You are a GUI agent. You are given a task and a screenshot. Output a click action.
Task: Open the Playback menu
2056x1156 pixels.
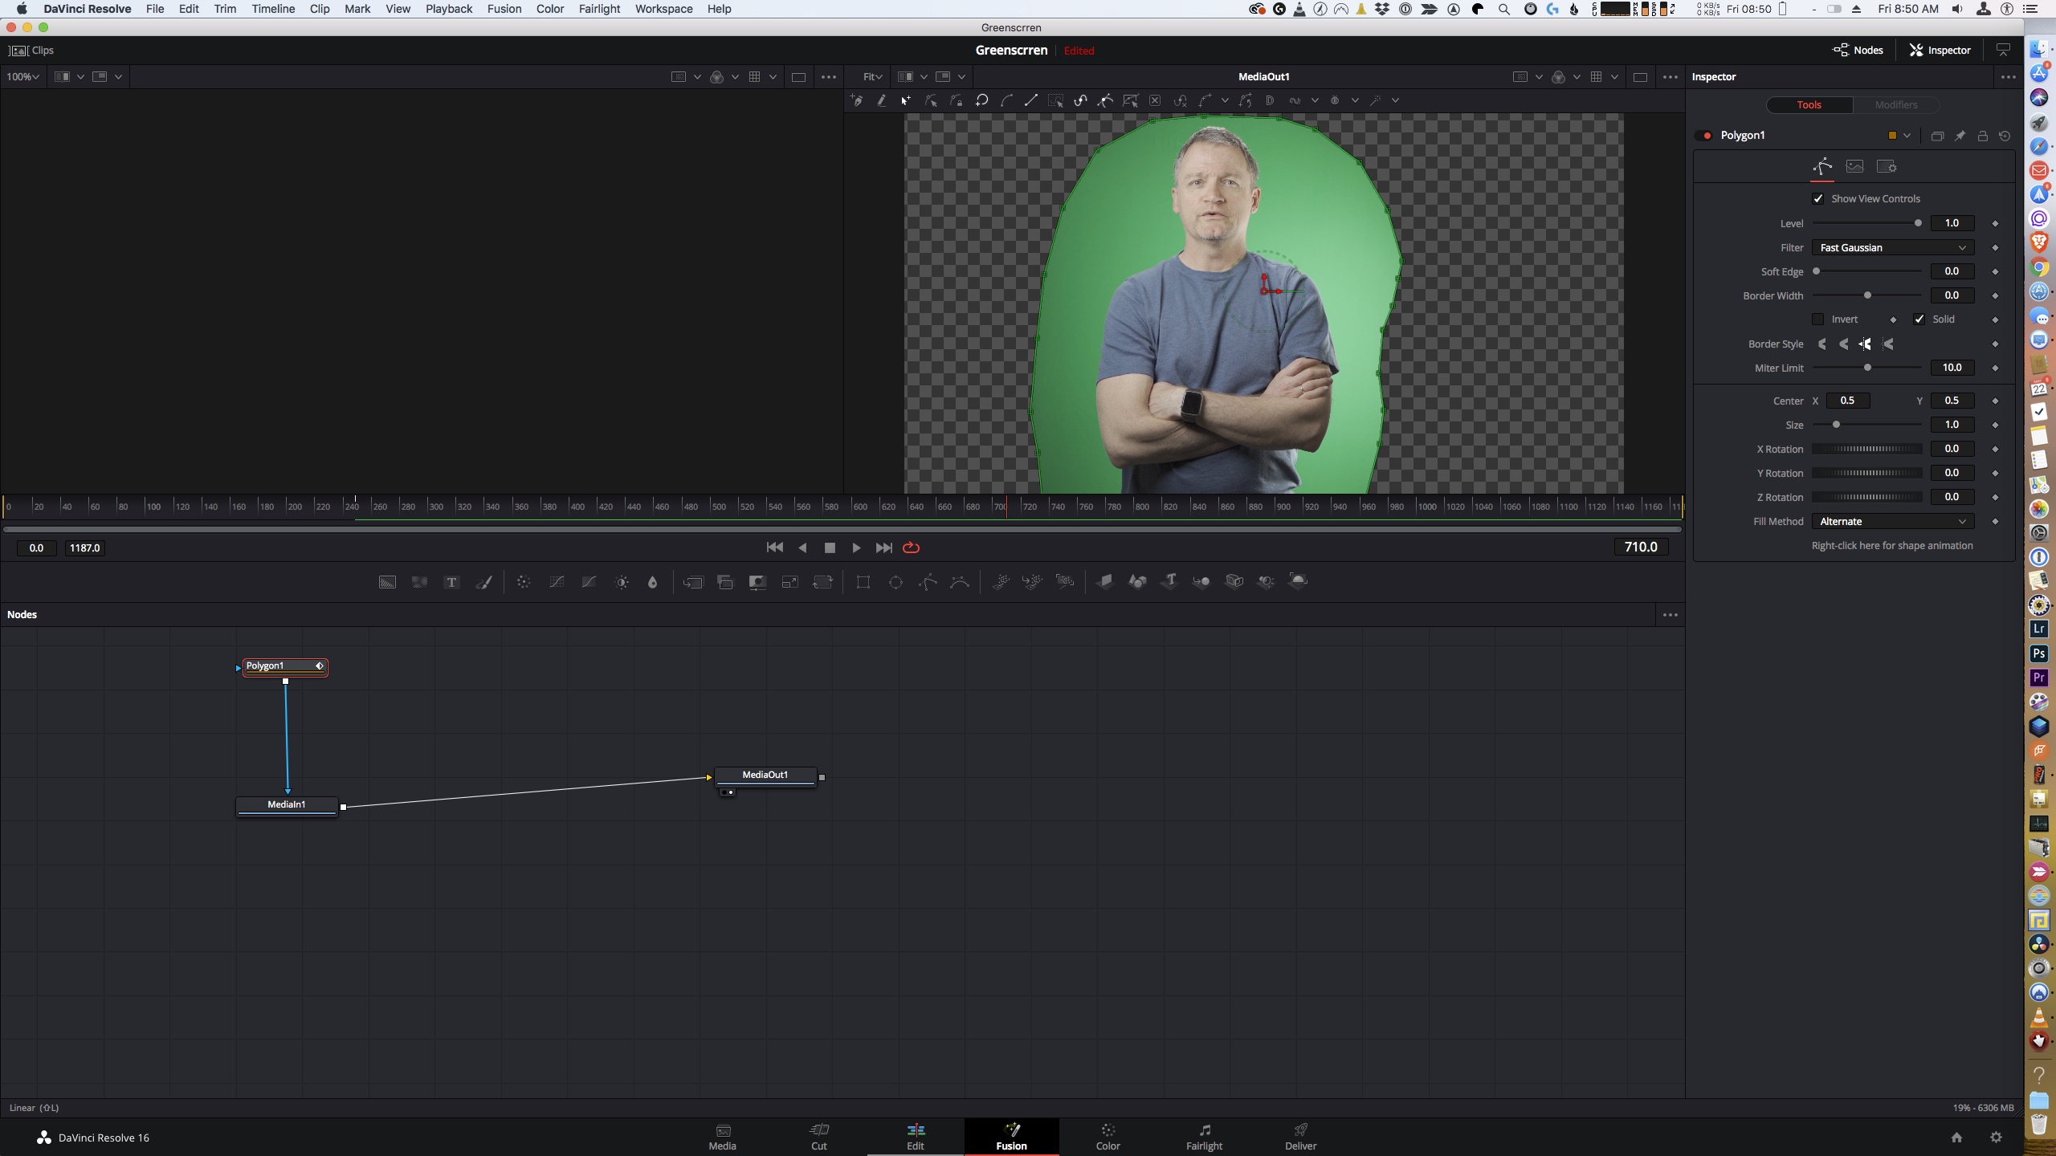click(x=448, y=9)
